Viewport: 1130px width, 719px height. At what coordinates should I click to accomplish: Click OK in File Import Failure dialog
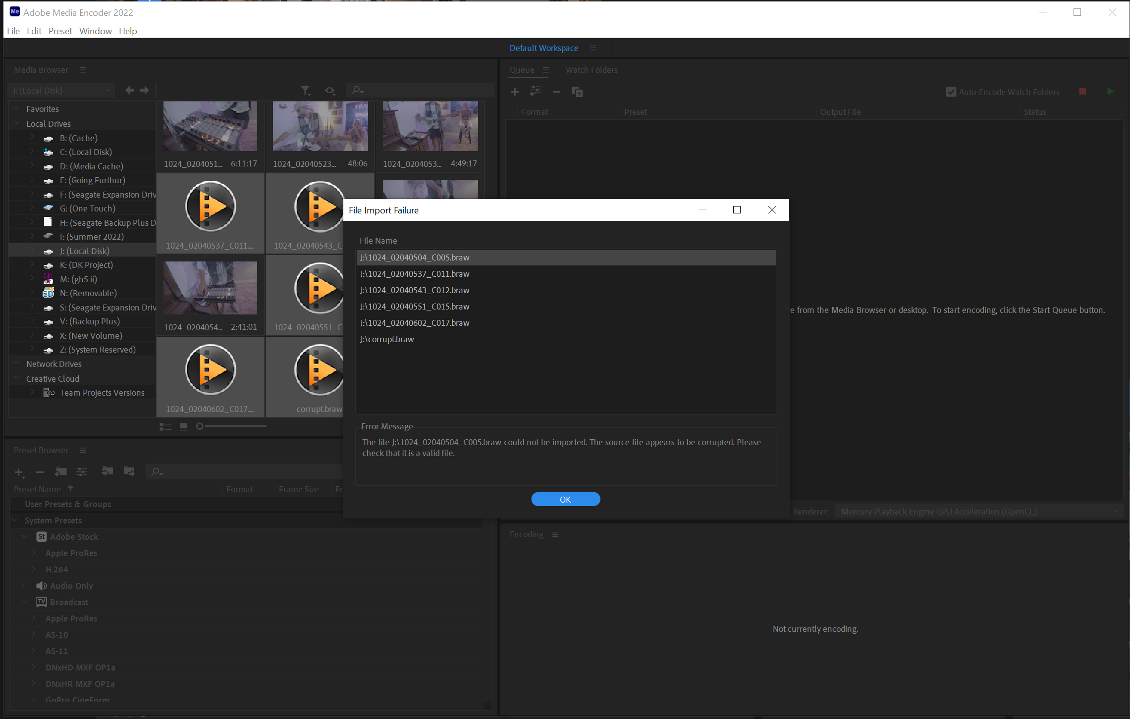pyautogui.click(x=565, y=499)
